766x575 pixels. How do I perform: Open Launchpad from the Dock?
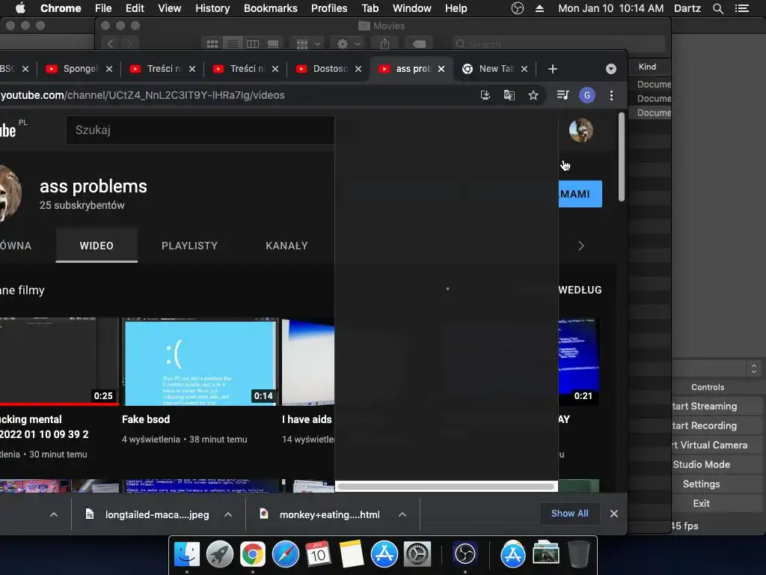220,554
